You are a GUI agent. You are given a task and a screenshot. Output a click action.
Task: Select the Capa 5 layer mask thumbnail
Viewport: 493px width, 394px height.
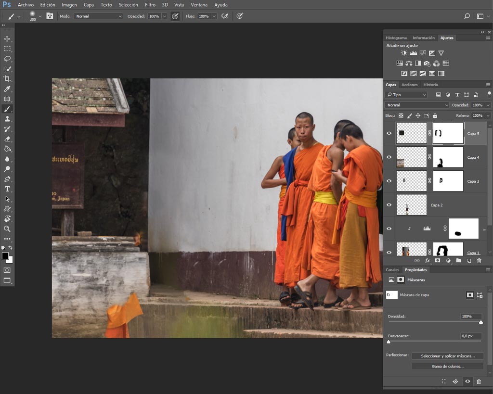448,133
